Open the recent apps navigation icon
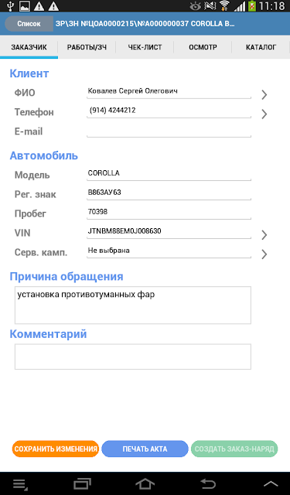The image size is (290, 495). 82,483
